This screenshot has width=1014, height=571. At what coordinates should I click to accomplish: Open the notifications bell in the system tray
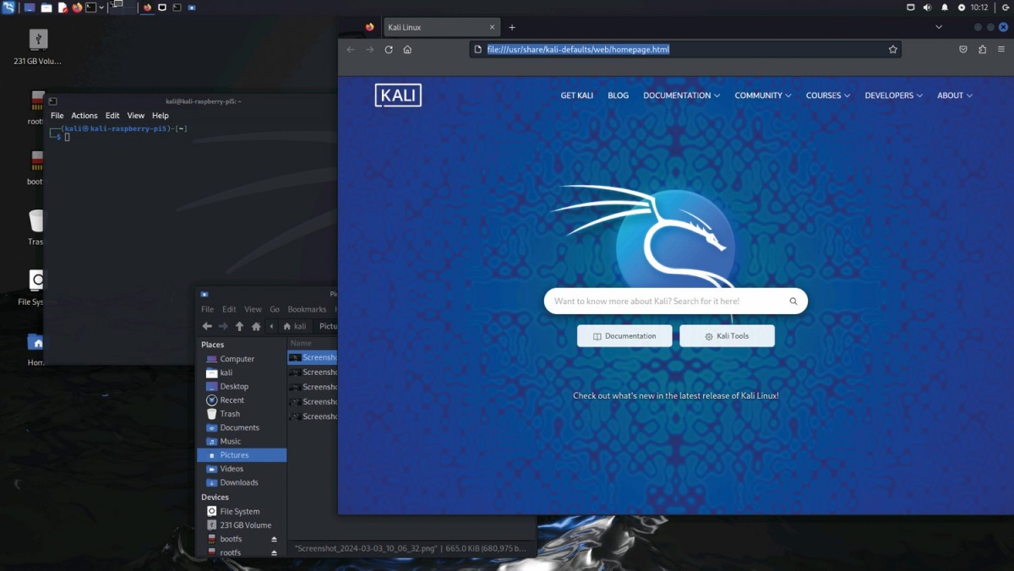pos(945,8)
